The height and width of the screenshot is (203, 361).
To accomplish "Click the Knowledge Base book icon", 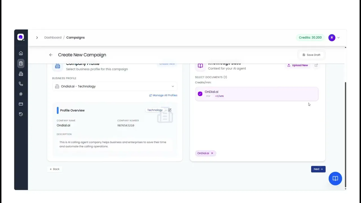I will coord(200,66).
